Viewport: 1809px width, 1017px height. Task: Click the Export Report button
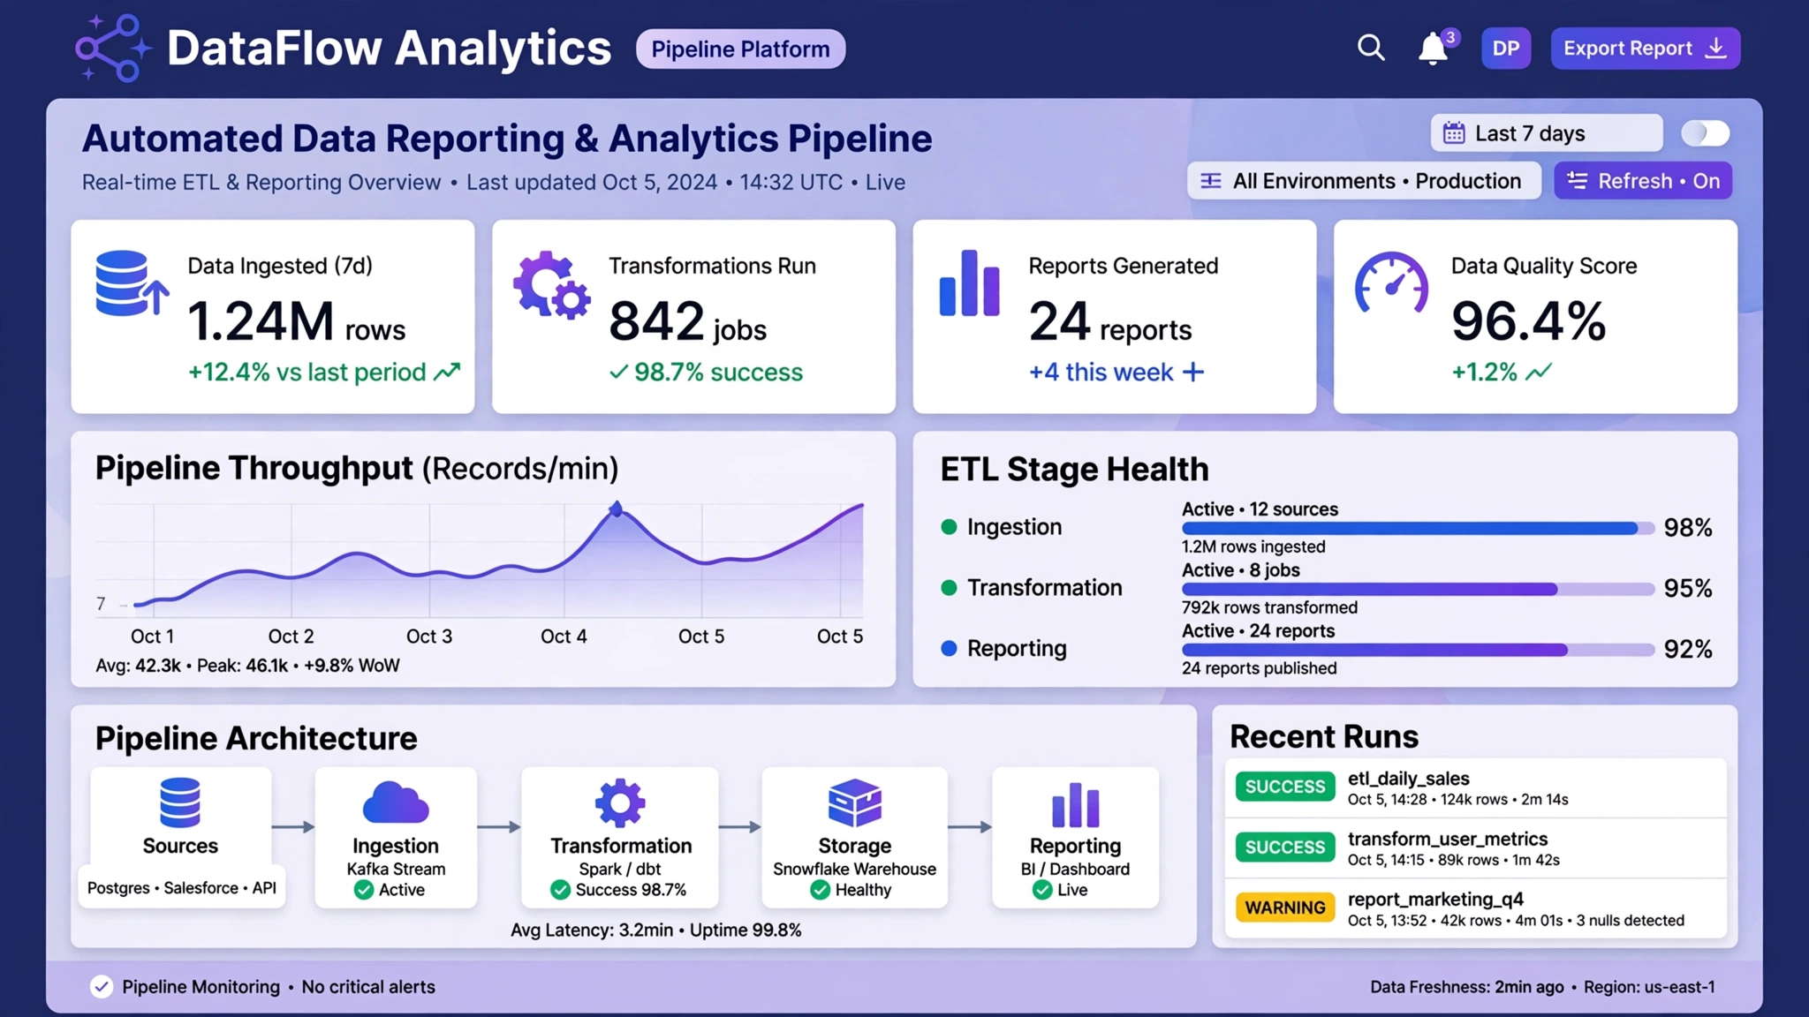tap(1645, 49)
